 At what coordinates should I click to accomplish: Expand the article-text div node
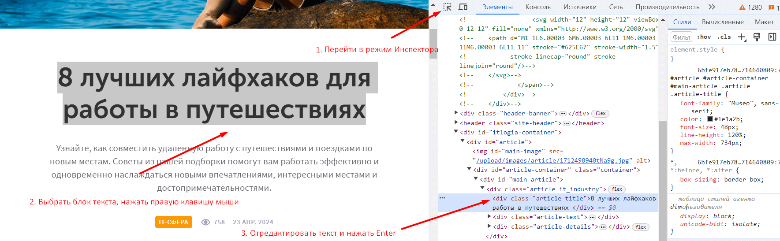coord(489,217)
